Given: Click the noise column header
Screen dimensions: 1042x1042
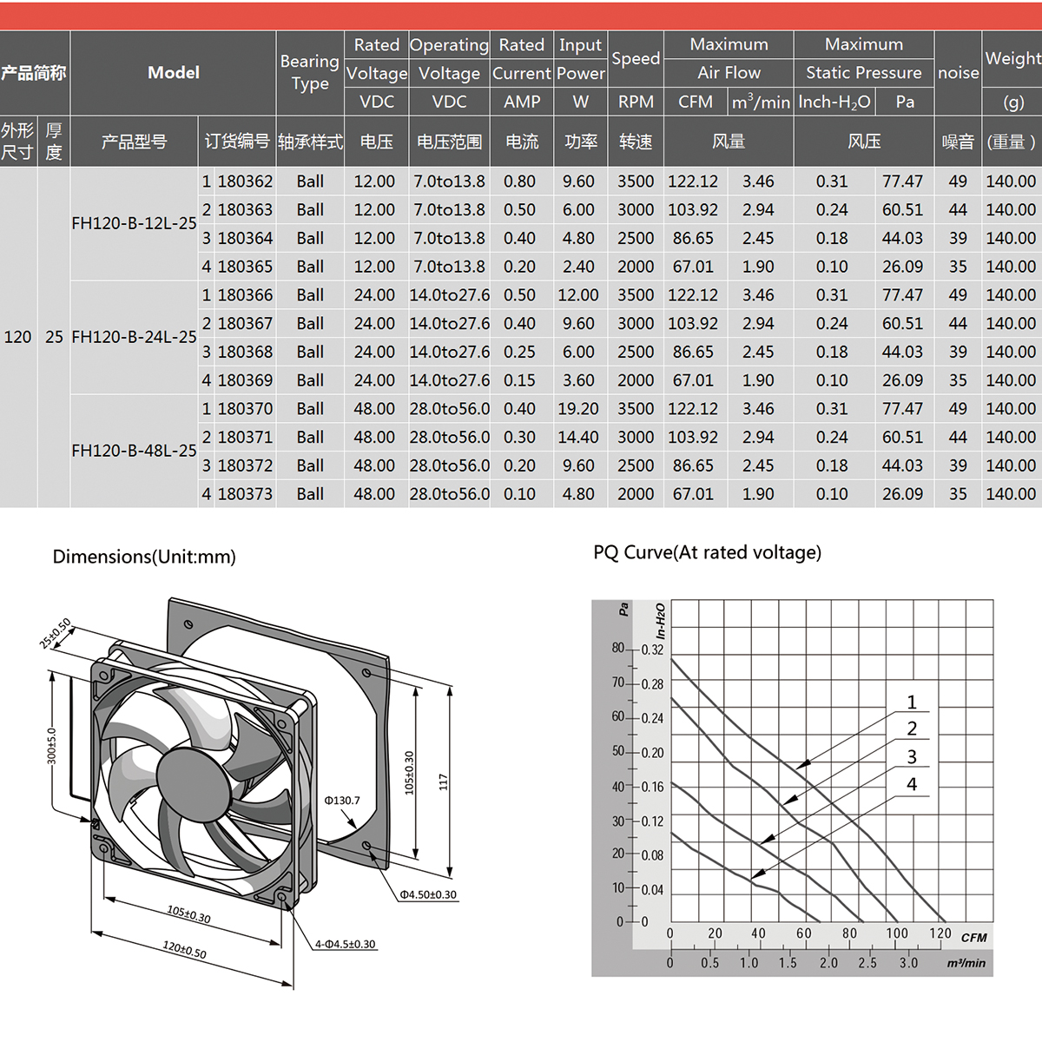Looking at the screenshot, I should pos(959,73).
